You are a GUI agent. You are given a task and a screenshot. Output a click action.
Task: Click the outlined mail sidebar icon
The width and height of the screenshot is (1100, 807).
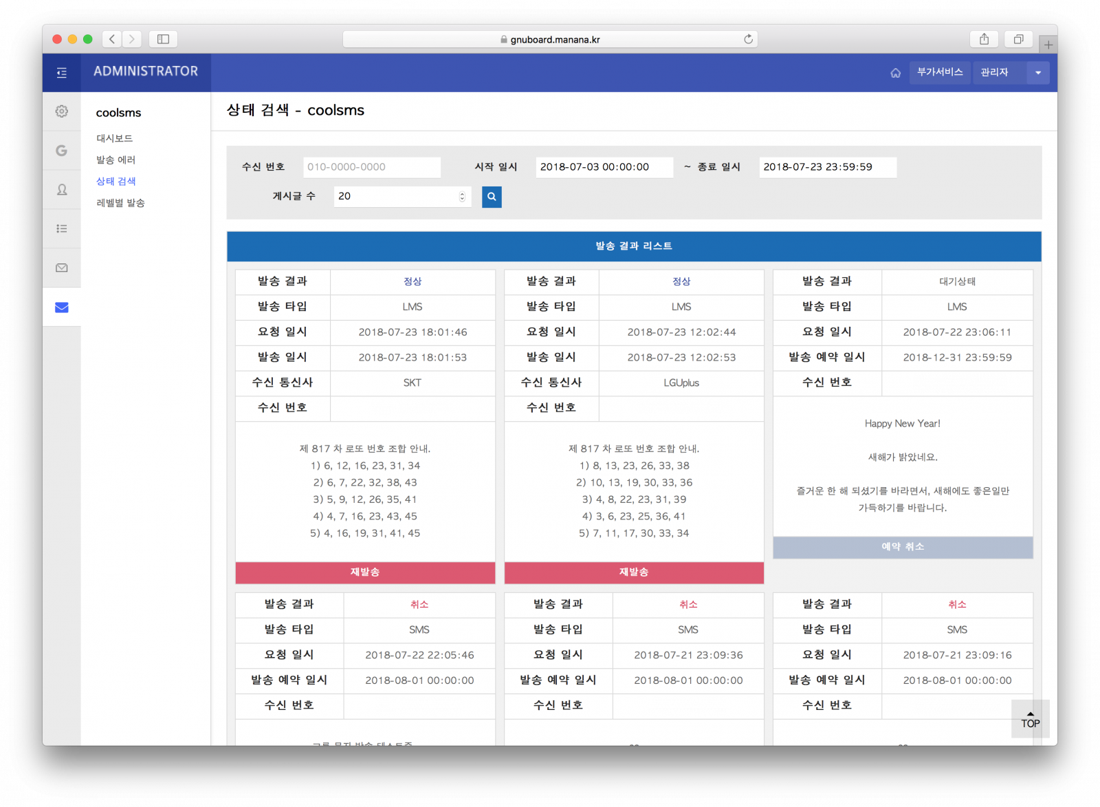[x=62, y=268]
